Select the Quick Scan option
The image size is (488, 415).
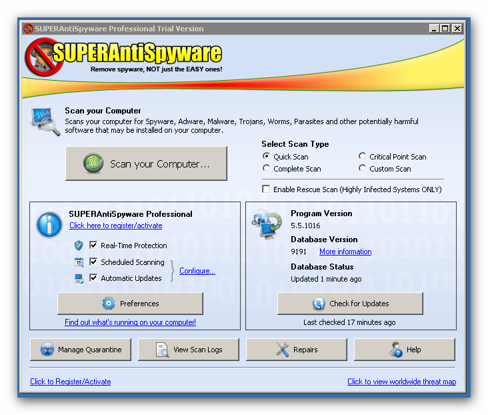tap(267, 156)
